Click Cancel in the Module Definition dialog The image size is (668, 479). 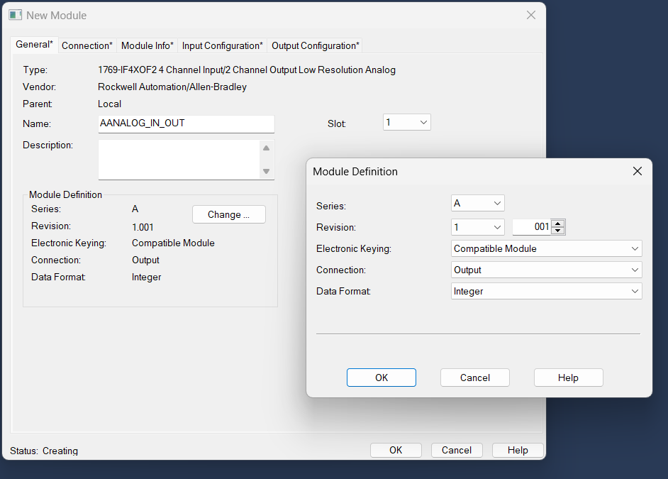tap(474, 378)
